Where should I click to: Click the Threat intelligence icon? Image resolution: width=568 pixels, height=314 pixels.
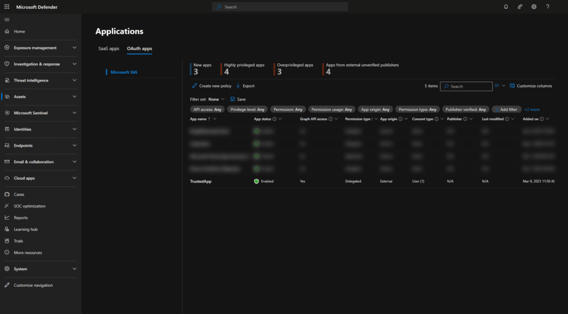pyautogui.click(x=7, y=80)
